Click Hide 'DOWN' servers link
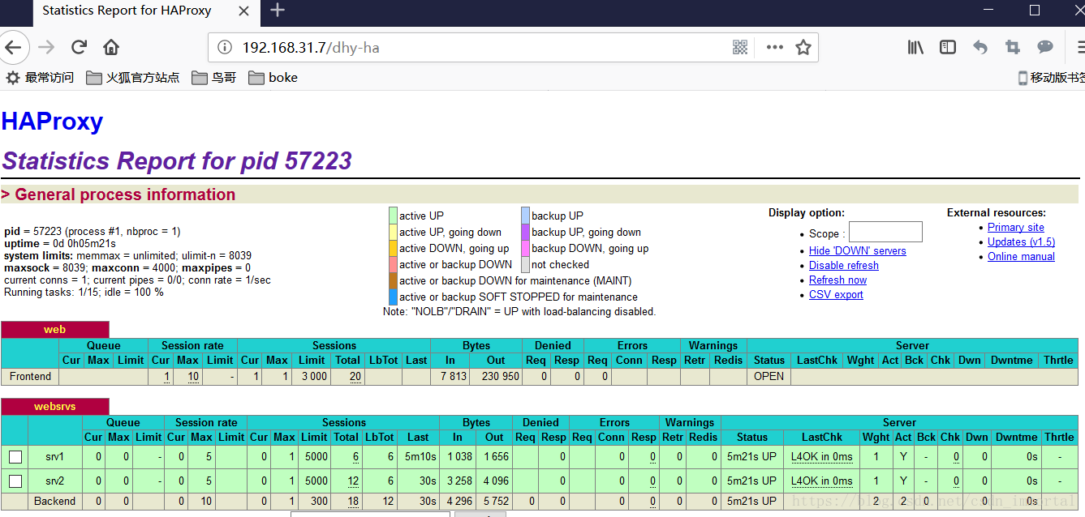The width and height of the screenshot is (1085, 517). [857, 251]
